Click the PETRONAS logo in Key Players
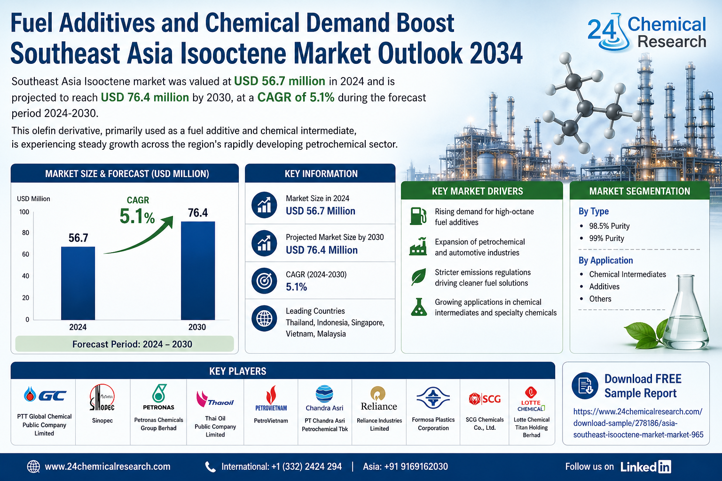Viewport: 722px width, 481px height. (x=158, y=397)
